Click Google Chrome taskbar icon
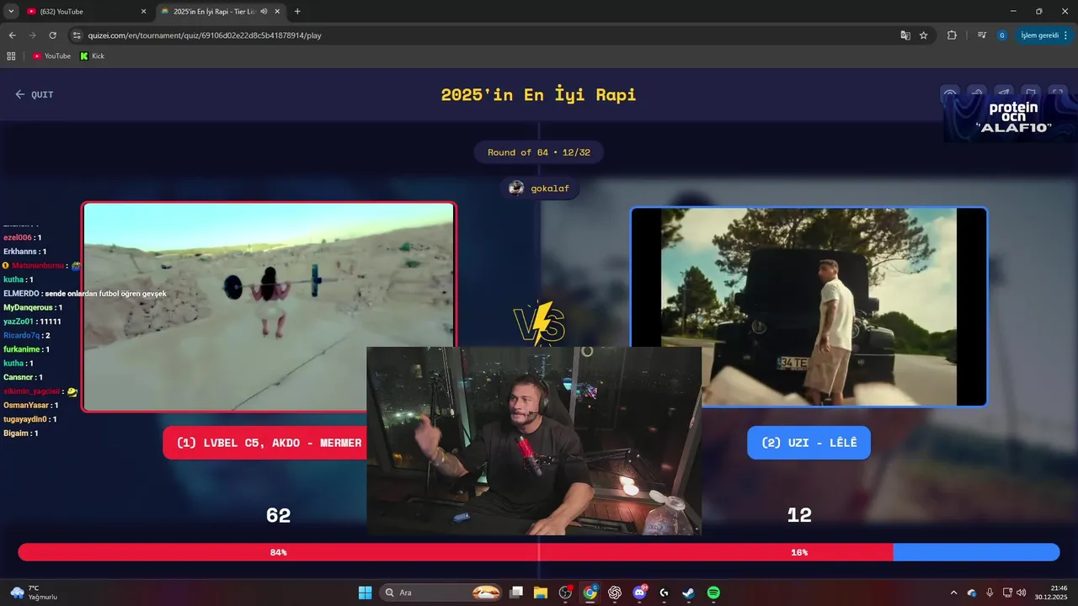This screenshot has width=1078, height=606. [590, 593]
